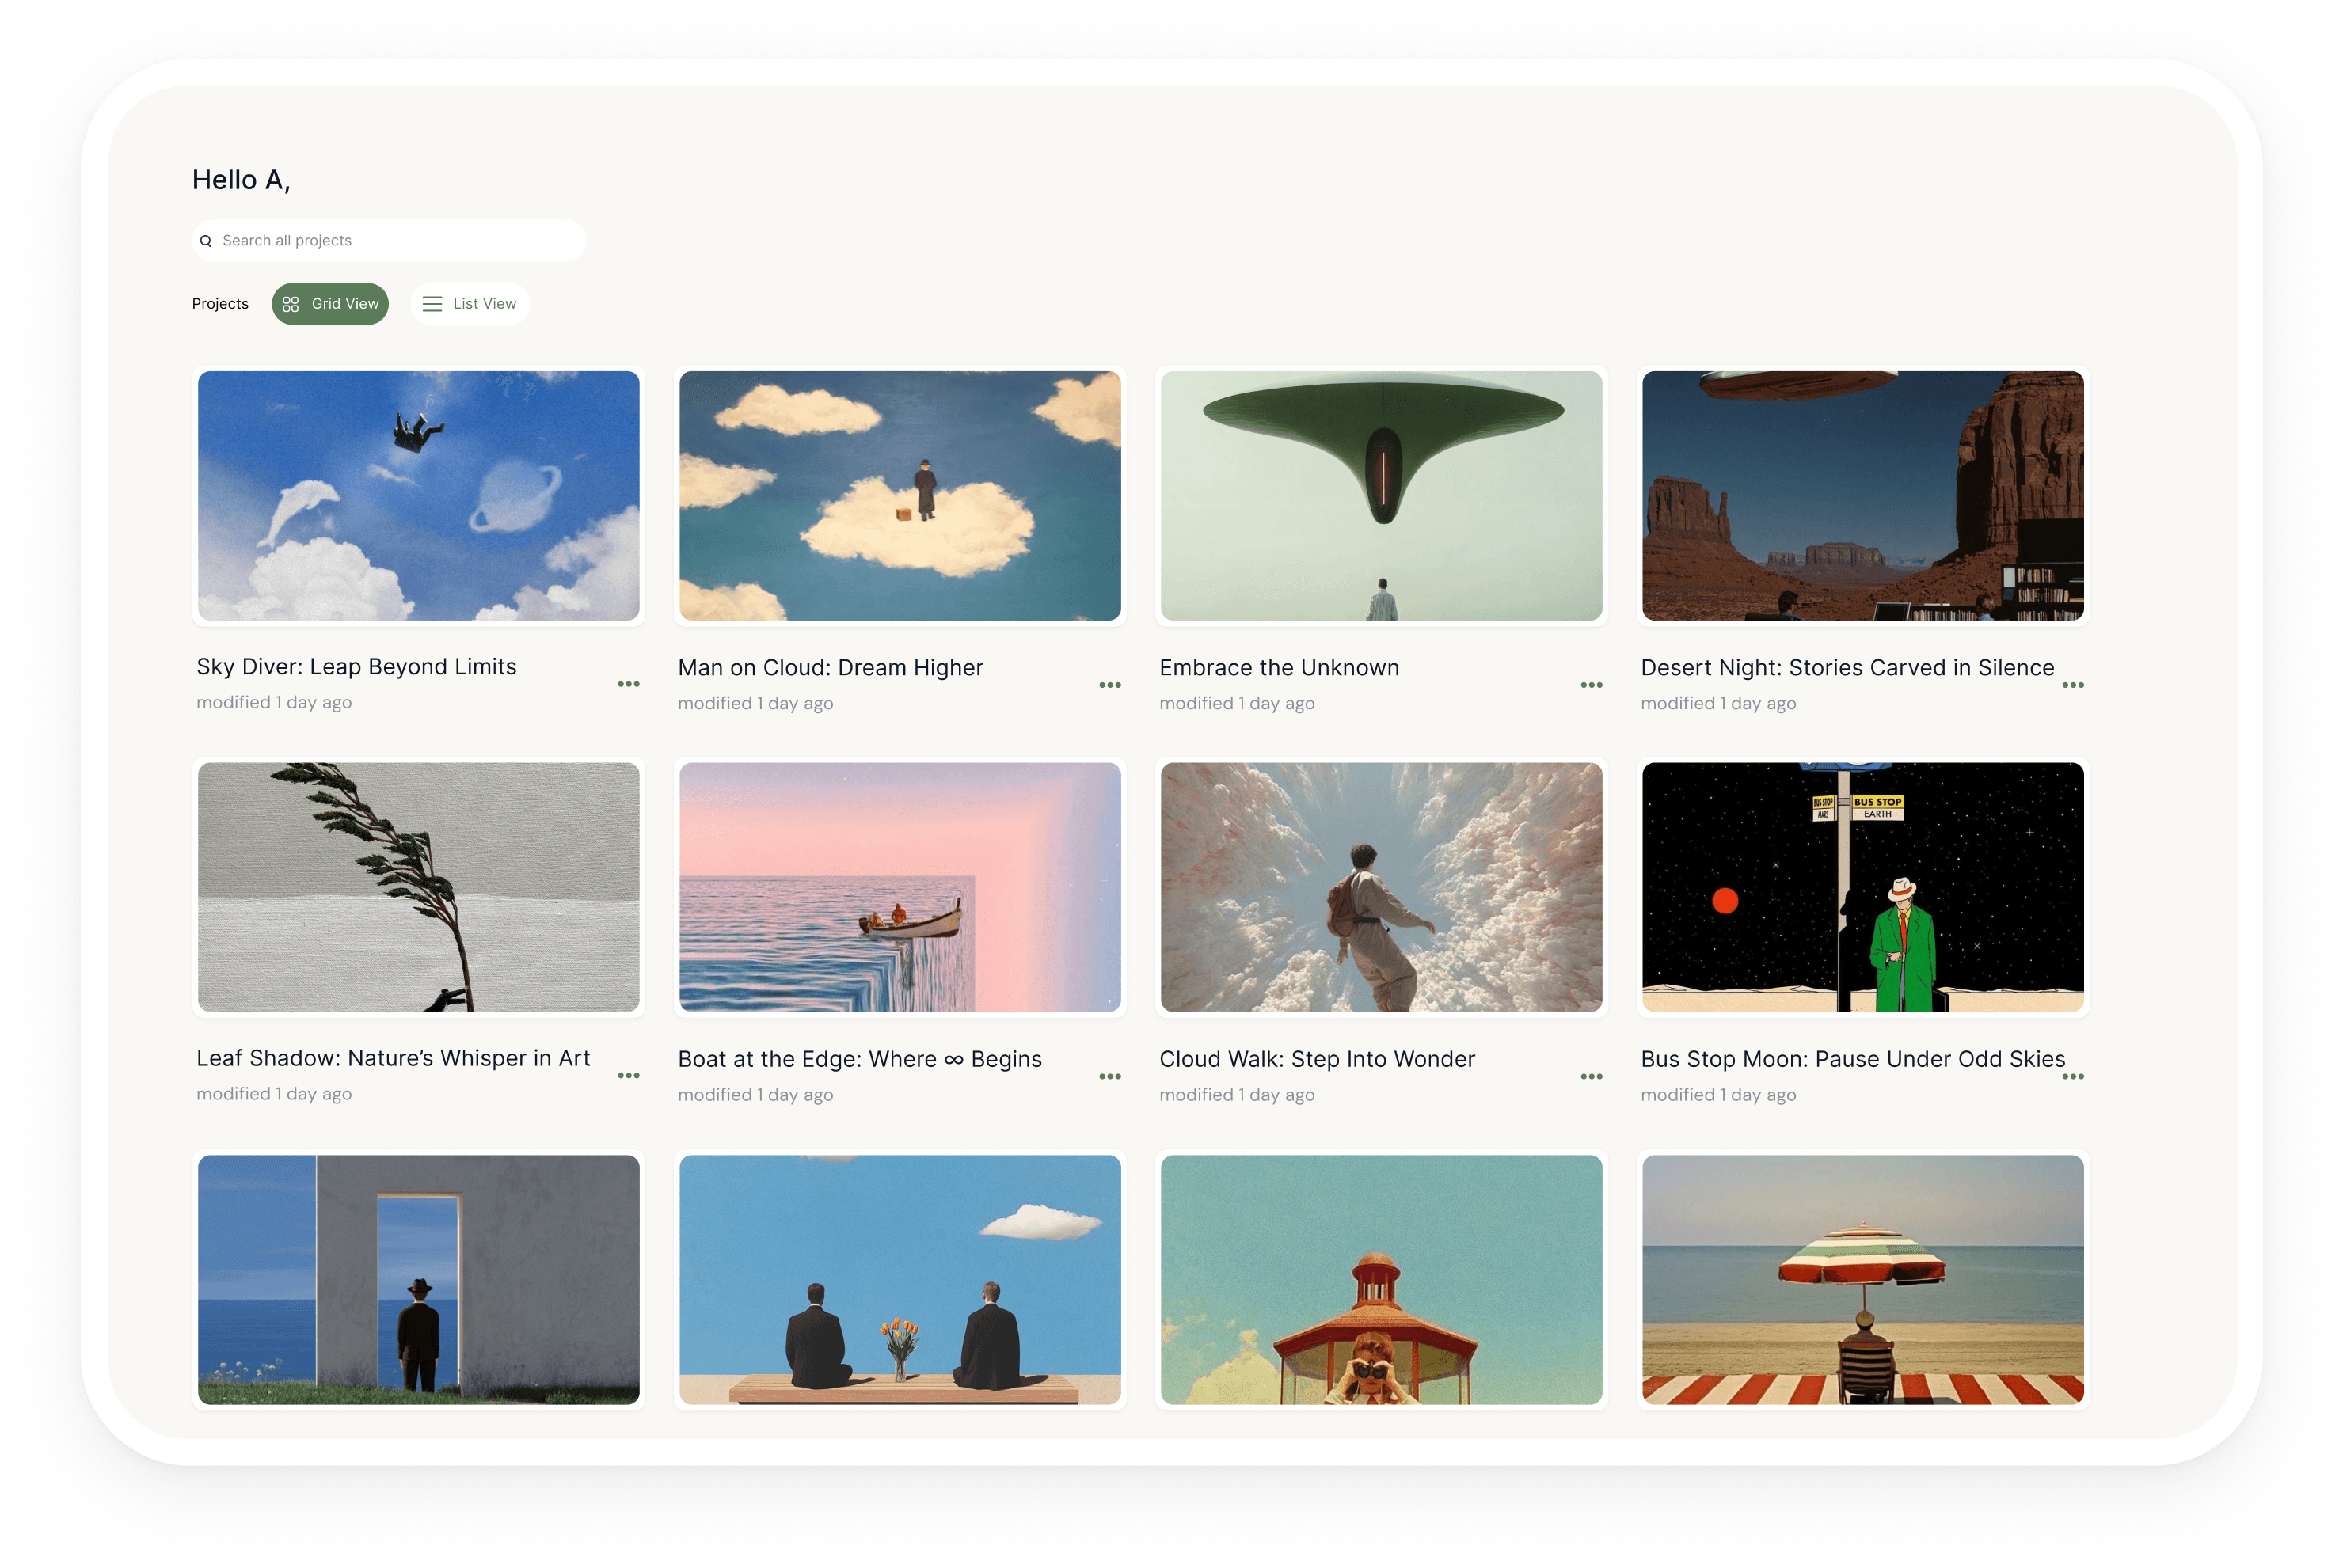Viewport: 2343px width, 1568px height.
Task: Open more options for Bus Stop Moon
Action: click(x=2073, y=1077)
